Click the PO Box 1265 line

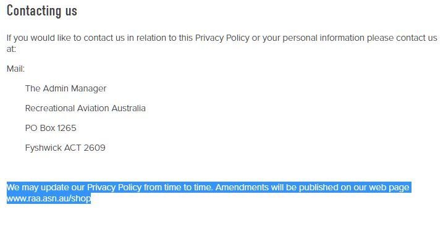(x=51, y=128)
